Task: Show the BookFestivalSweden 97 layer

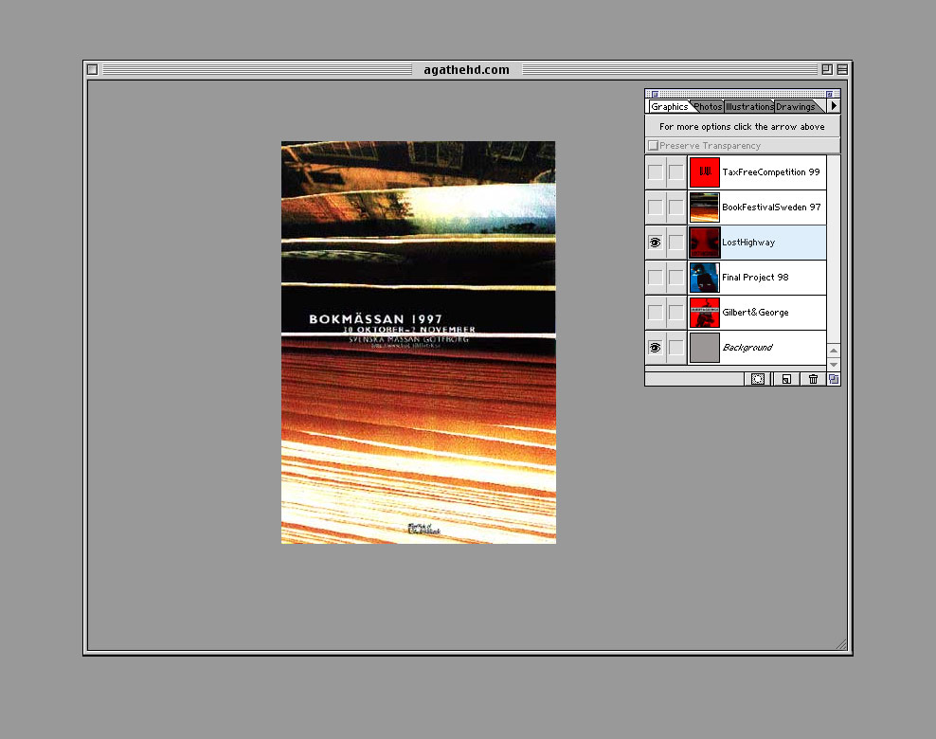Action: point(655,207)
